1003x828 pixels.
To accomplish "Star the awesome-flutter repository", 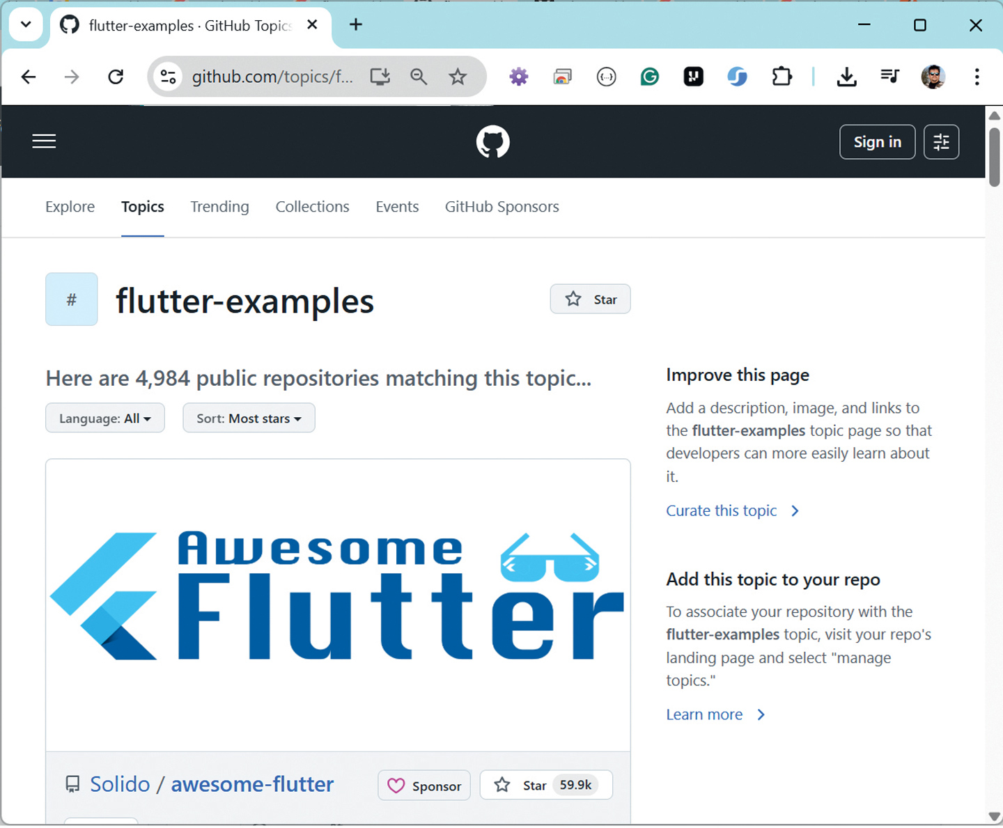I will coord(546,786).
